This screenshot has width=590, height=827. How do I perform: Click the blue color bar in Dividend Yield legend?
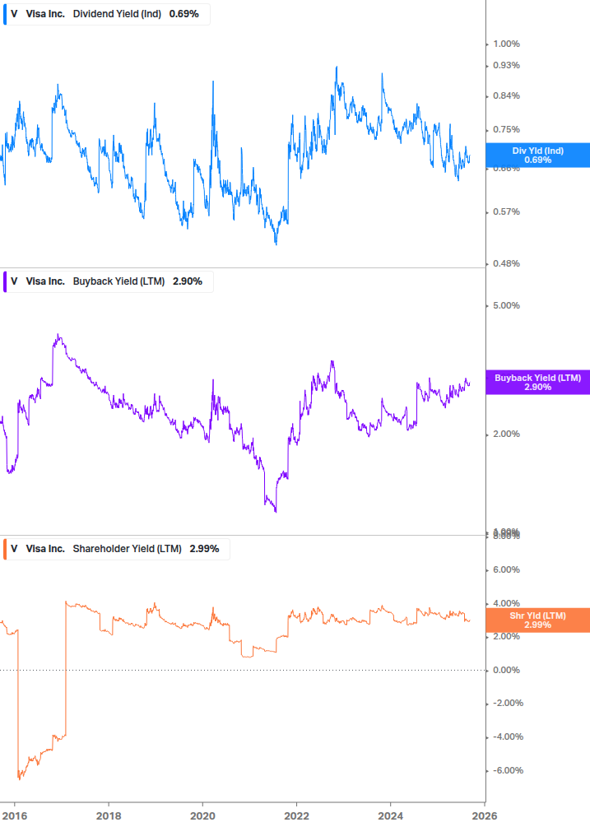tap(5, 14)
